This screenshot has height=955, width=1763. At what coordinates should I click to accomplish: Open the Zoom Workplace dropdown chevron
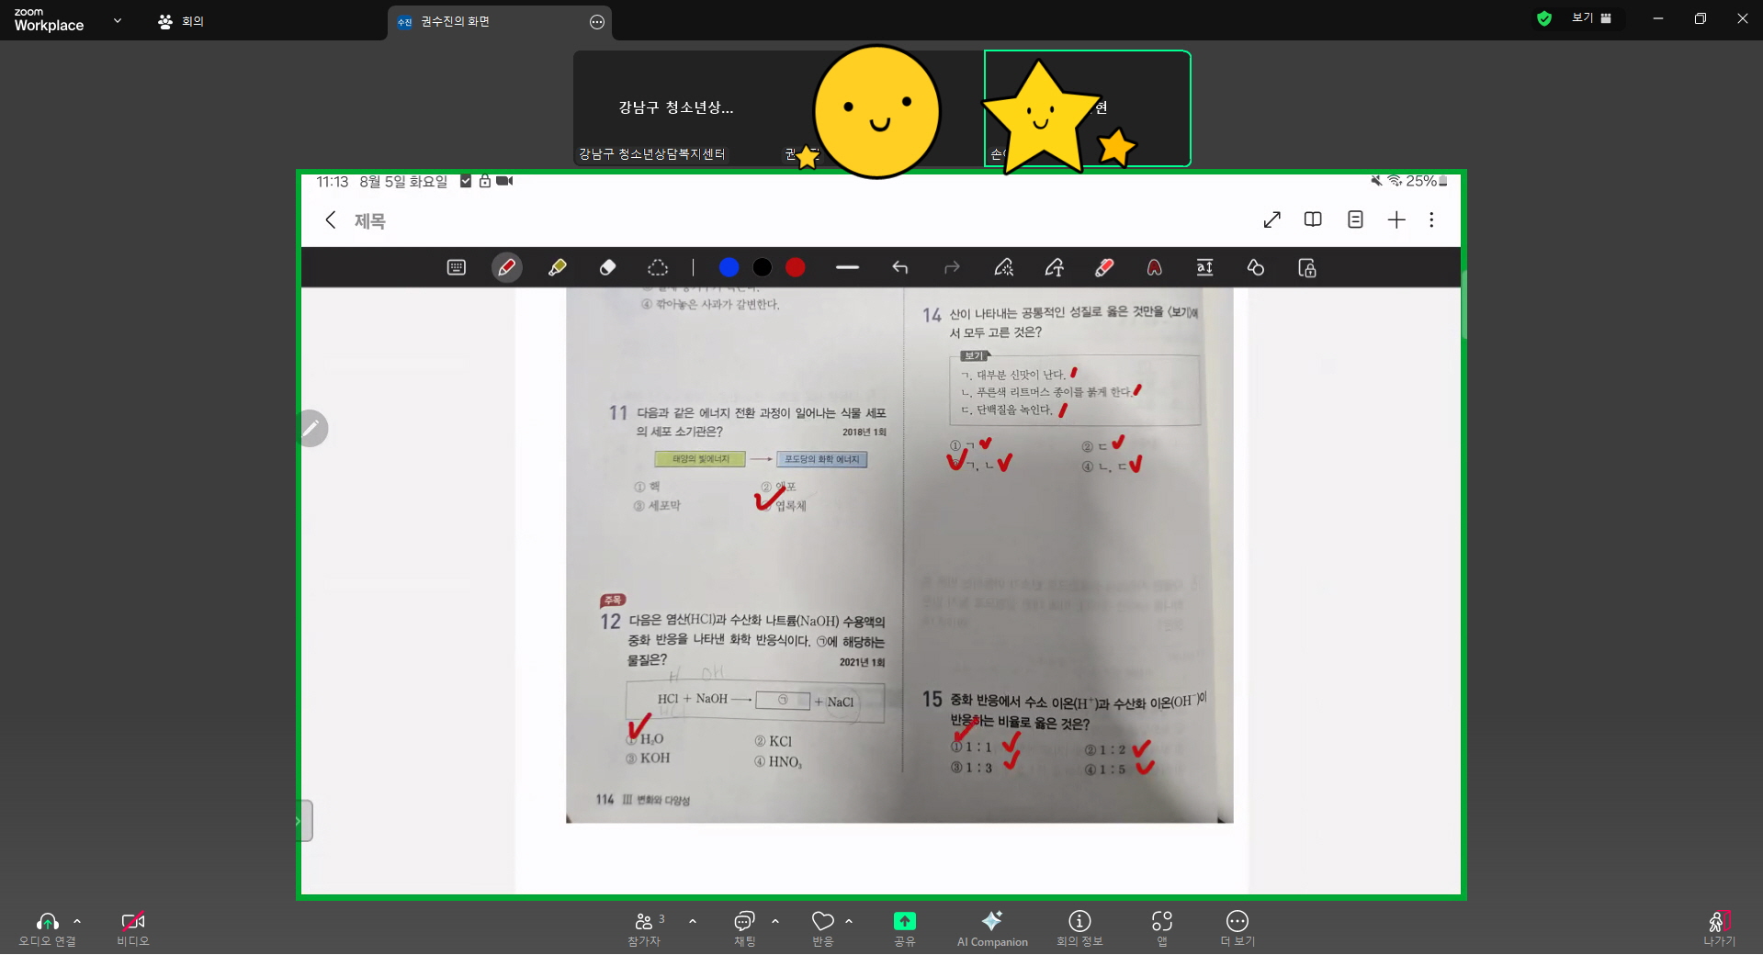pos(118,20)
